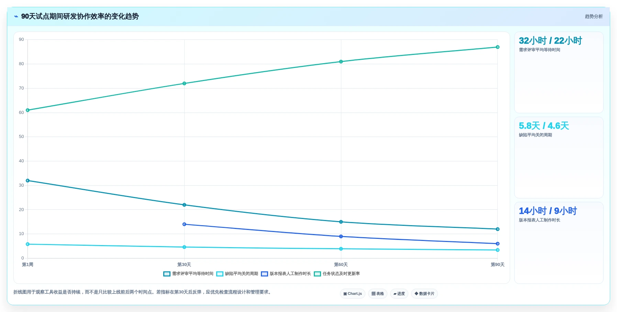Click the 缺陷平均关闭周期 point at 第30天
Viewport: 617px width, 312px height.
pyautogui.click(x=184, y=247)
